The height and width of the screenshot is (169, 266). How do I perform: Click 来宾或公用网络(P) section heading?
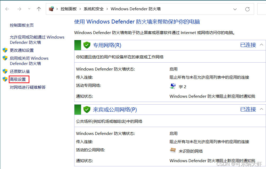[x=115, y=110]
